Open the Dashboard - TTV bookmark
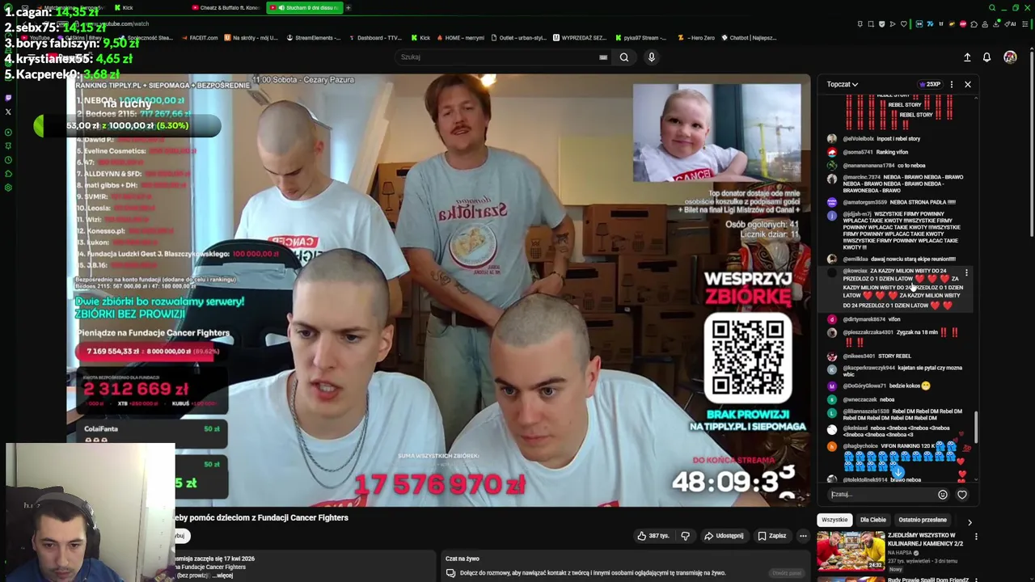Screen dimensions: 1035x582 tap(374, 38)
